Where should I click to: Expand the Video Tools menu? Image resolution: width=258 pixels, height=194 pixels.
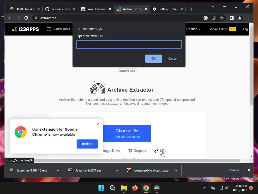coord(60,29)
